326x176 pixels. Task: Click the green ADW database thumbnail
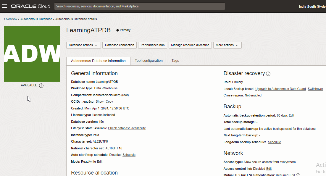[x=32, y=54]
